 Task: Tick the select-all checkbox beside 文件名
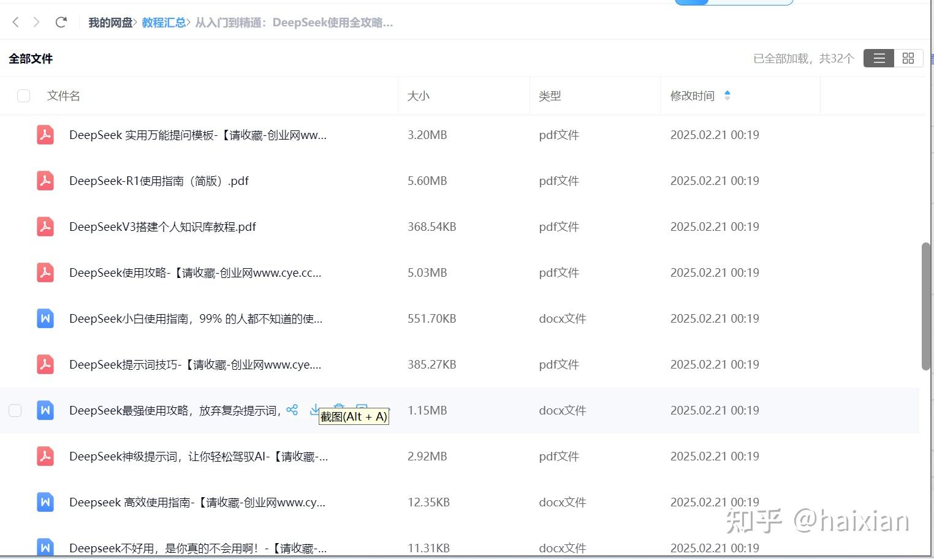coord(24,96)
